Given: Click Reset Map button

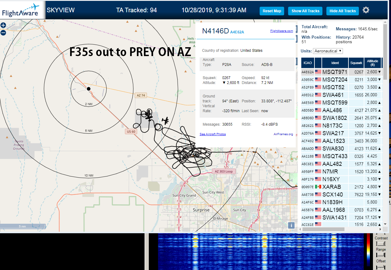Looking at the screenshot, I should click(272, 11).
